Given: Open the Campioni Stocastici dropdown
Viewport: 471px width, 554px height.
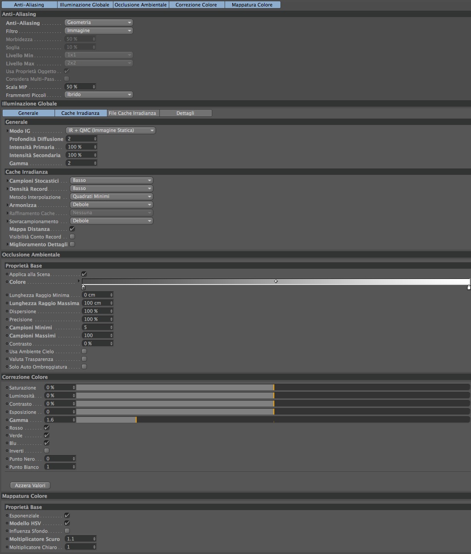Looking at the screenshot, I should [x=112, y=180].
